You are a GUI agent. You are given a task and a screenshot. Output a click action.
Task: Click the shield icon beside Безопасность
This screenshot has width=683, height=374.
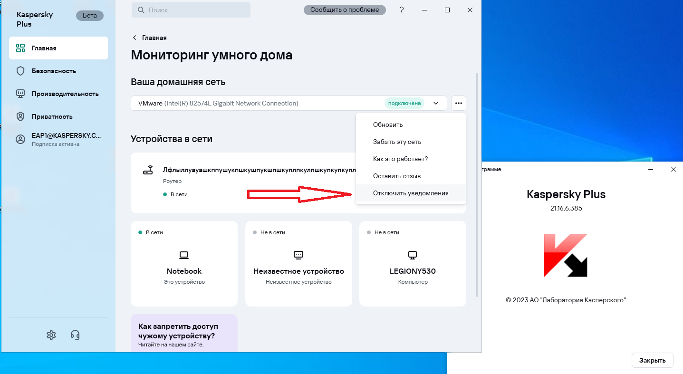pyautogui.click(x=20, y=71)
